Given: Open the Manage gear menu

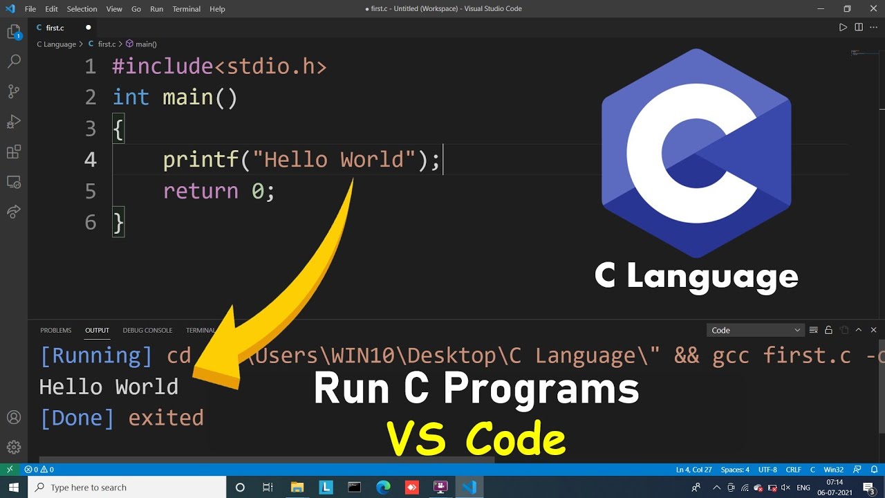Looking at the screenshot, I should point(14,448).
